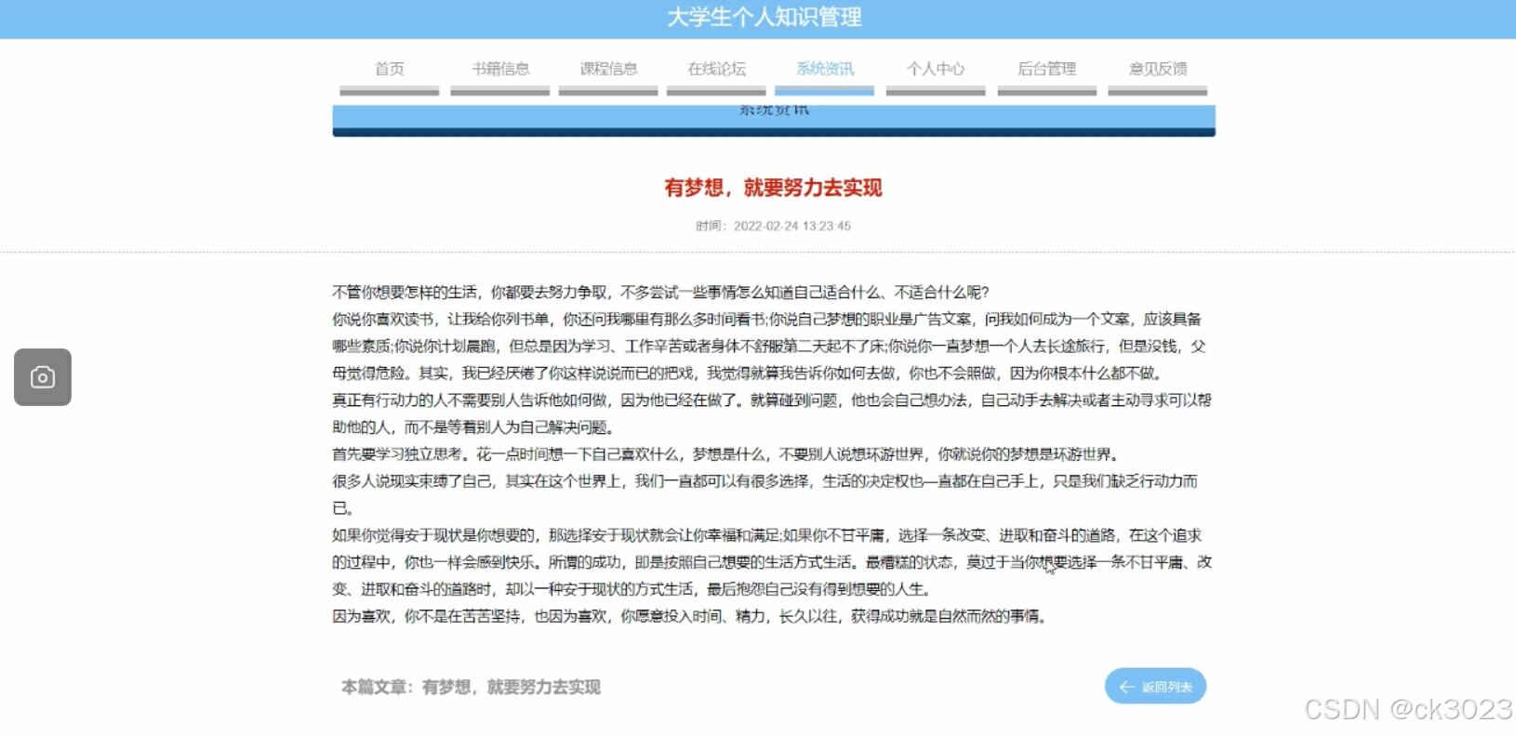Click line starting 真正有行动力的人
The image size is (1516, 735).
coord(772,400)
